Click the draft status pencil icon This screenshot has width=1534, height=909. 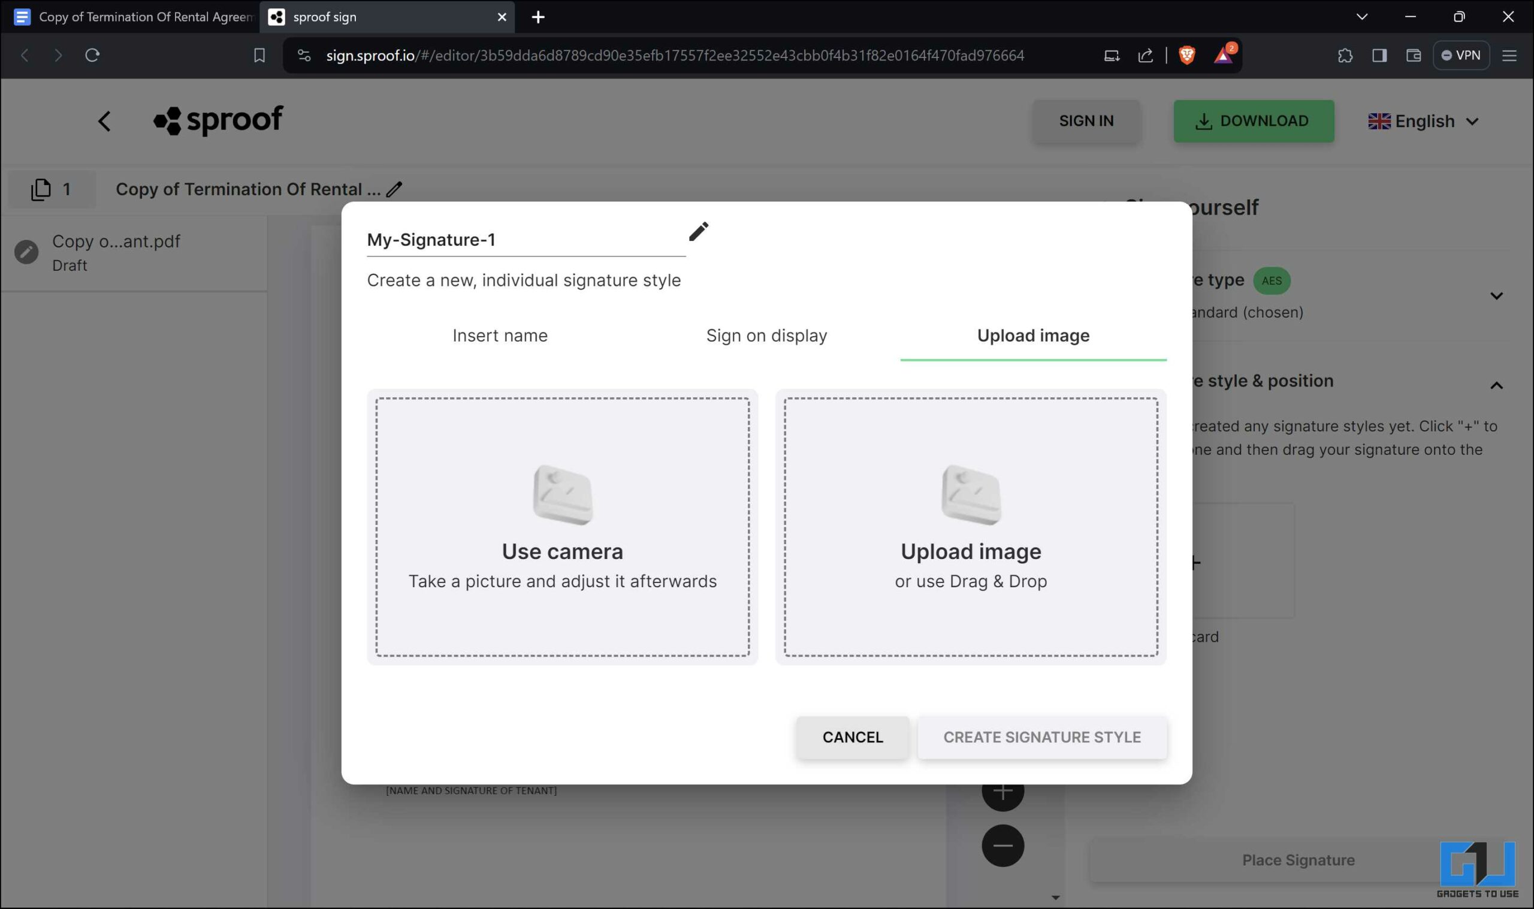point(26,252)
